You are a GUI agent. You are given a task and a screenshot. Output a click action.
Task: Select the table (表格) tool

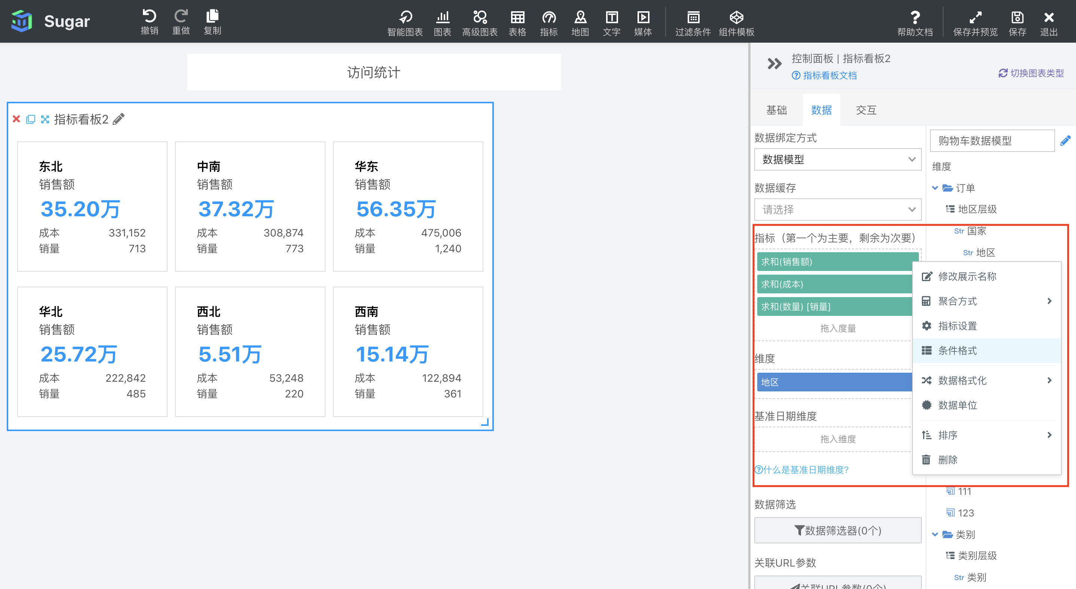[x=517, y=23]
